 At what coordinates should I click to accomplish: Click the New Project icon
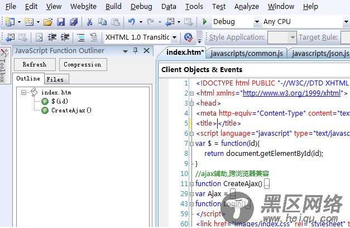click(x=10, y=22)
